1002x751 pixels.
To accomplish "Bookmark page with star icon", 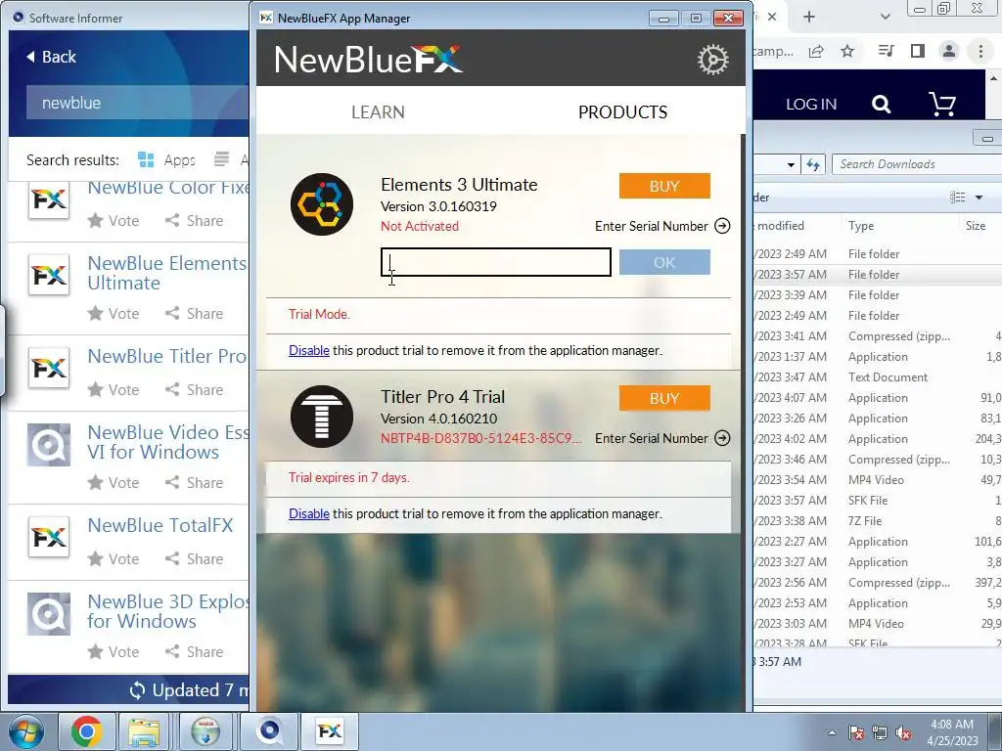I will coord(847,51).
